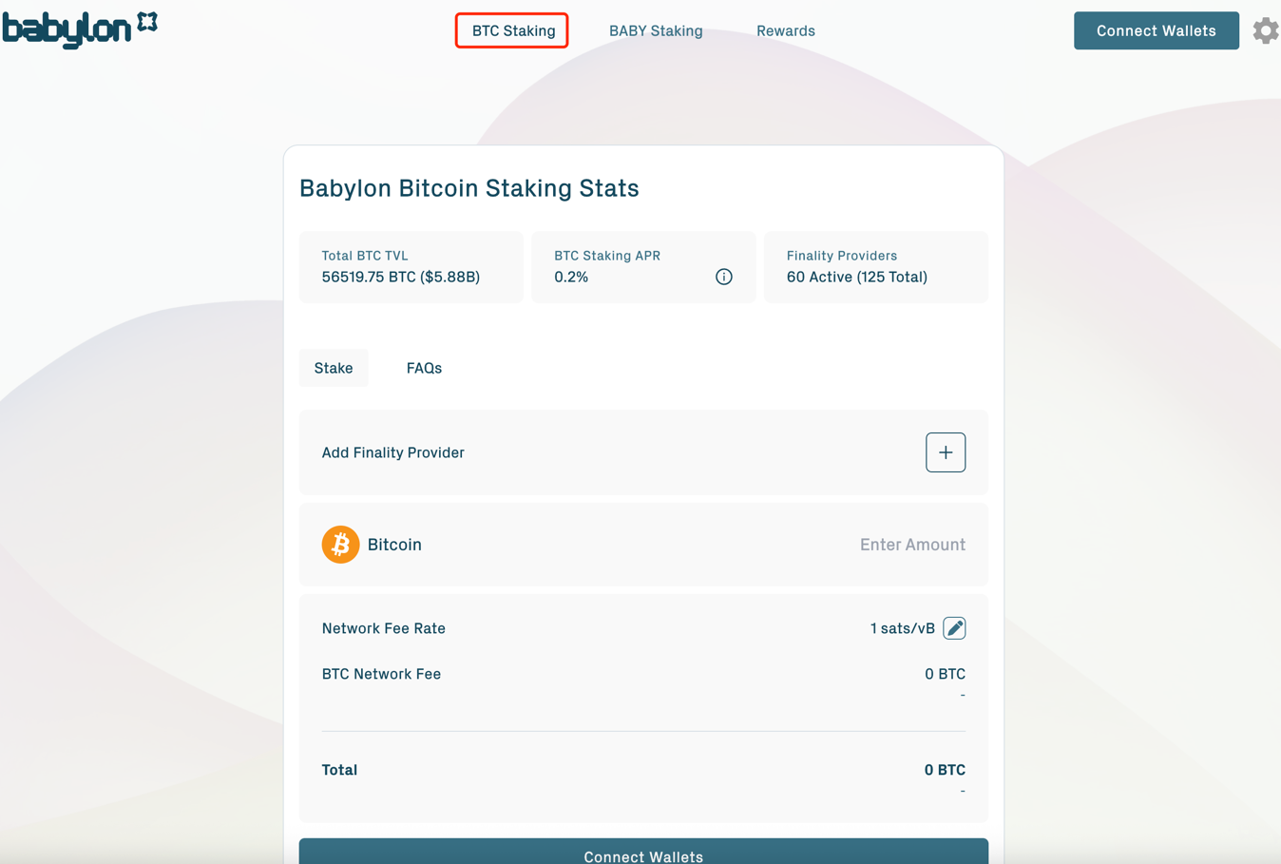Select the highlighted BTC Staking menu item
This screenshot has width=1281, height=864.
(x=511, y=30)
